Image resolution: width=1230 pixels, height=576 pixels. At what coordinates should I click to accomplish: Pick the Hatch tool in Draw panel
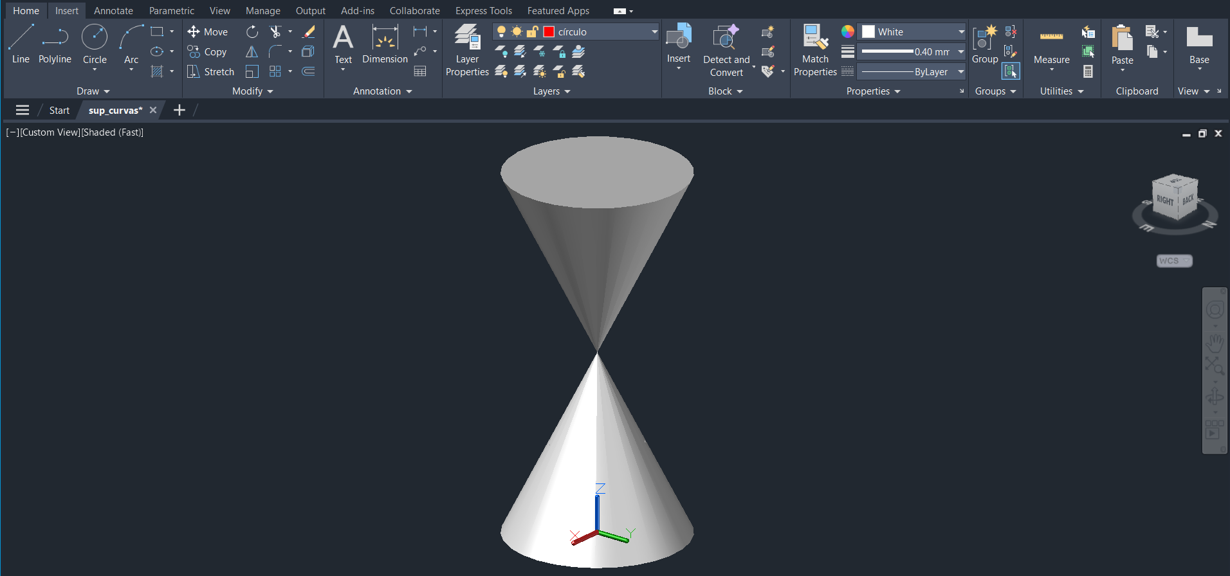(157, 71)
